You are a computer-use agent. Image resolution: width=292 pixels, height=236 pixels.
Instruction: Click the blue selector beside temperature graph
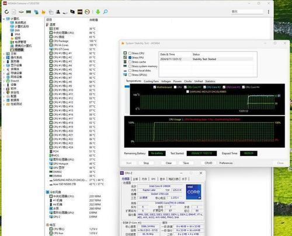click(x=127, y=86)
